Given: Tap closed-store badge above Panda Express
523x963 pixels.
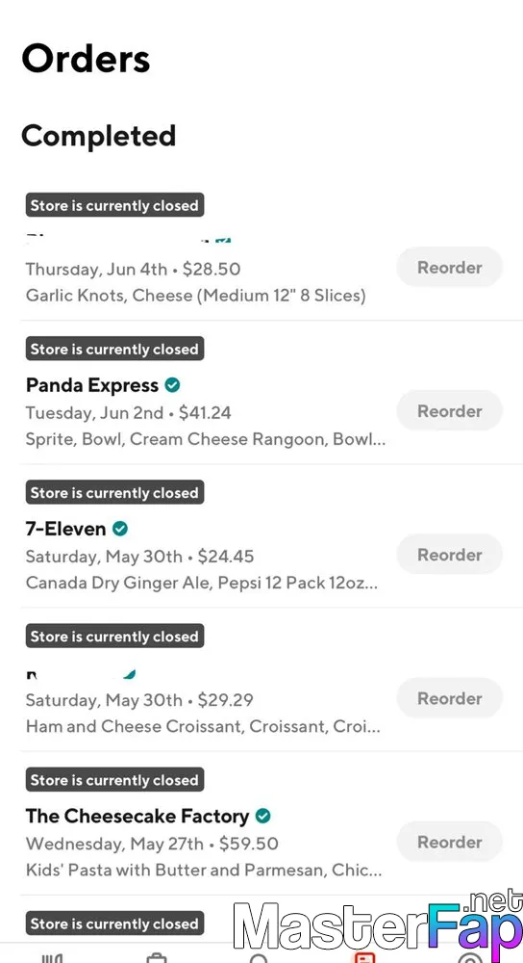Looking at the screenshot, I should [x=114, y=349].
